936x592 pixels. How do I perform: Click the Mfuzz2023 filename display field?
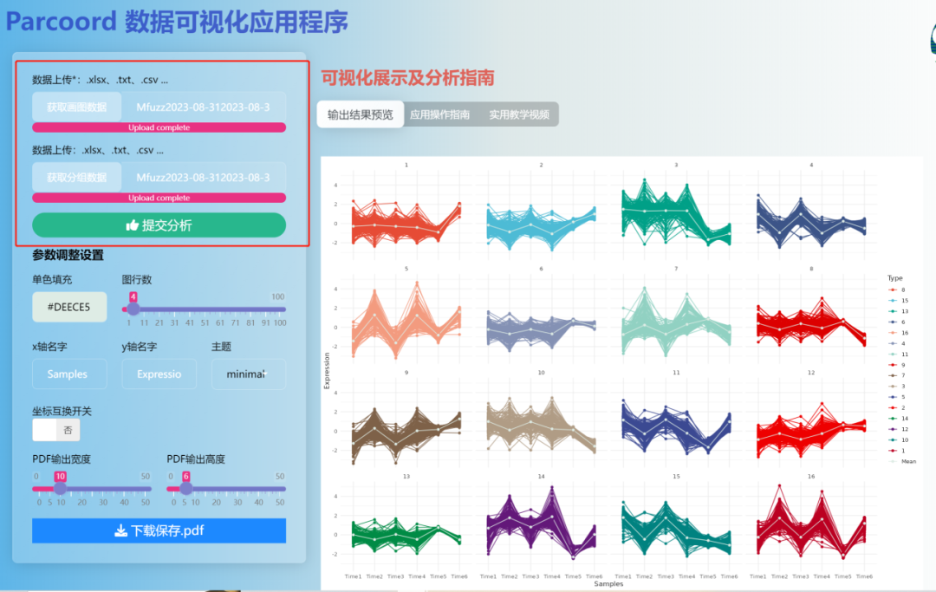205,106
